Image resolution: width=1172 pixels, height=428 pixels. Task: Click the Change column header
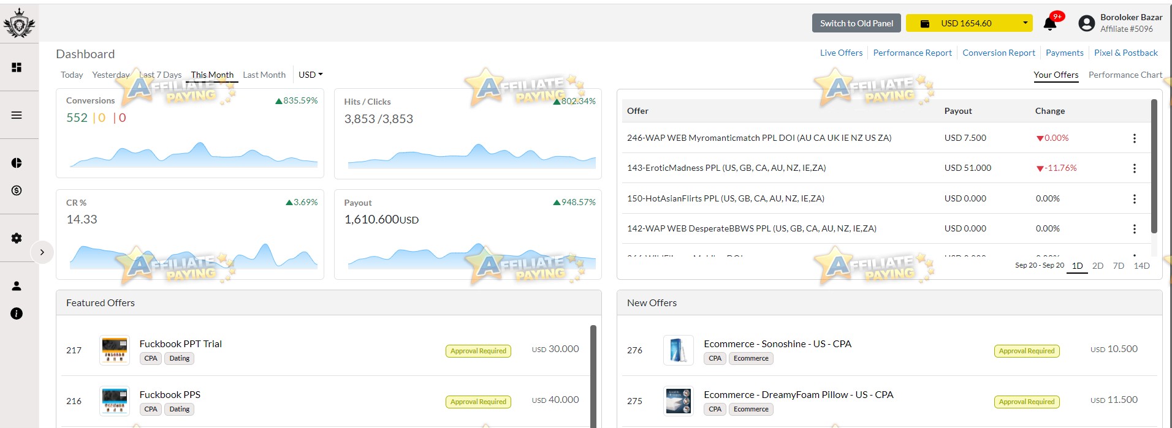pos(1050,111)
